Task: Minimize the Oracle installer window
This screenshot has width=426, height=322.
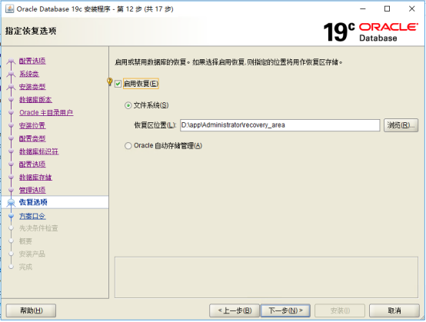Action: 363,8
